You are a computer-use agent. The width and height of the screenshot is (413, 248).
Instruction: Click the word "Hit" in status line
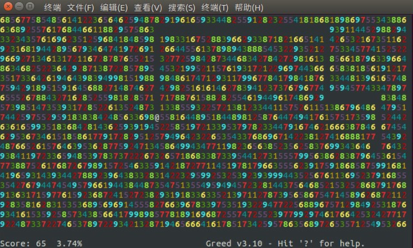[x=285, y=243]
